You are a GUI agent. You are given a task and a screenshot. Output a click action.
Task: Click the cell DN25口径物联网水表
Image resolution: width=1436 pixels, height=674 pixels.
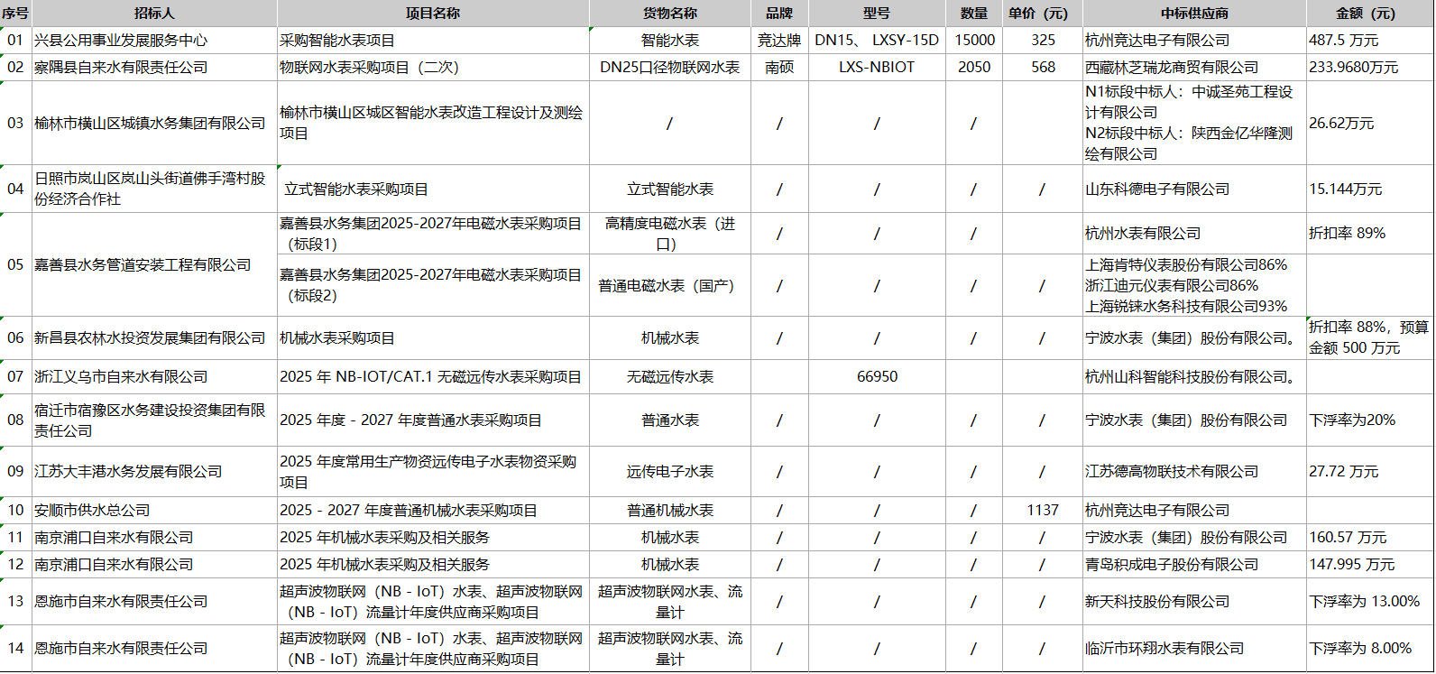tap(670, 68)
